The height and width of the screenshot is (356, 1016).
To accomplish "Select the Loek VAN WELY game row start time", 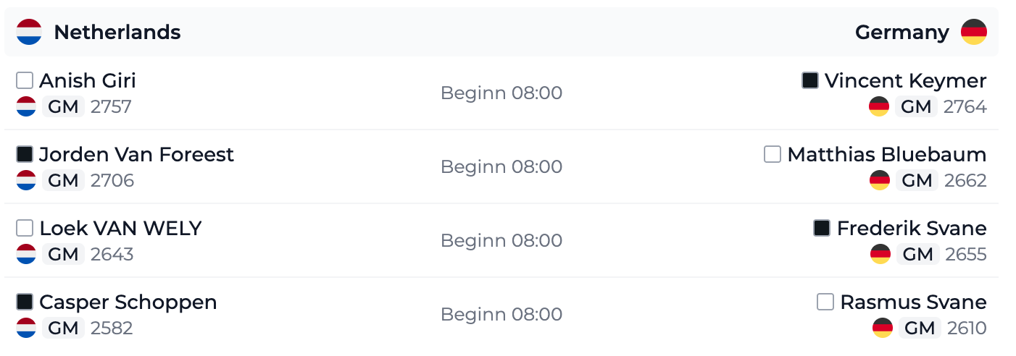I will [501, 240].
